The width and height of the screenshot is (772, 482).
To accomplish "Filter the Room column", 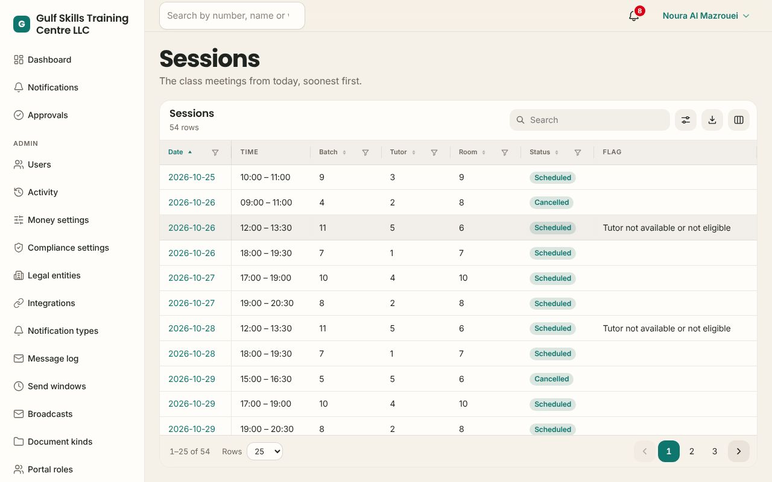I will click(505, 152).
